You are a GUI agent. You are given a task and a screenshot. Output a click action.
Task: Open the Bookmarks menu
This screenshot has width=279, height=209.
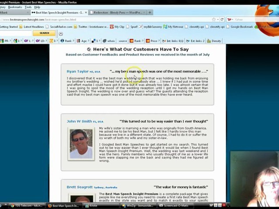15,7
